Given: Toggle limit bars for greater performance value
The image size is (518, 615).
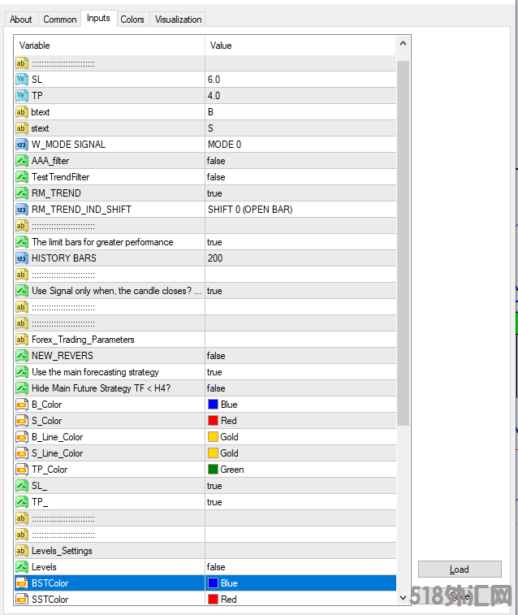Looking at the screenshot, I should [300, 242].
